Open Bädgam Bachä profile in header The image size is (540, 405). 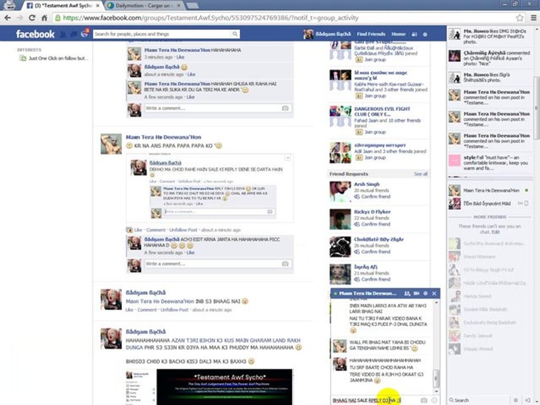pos(327,34)
